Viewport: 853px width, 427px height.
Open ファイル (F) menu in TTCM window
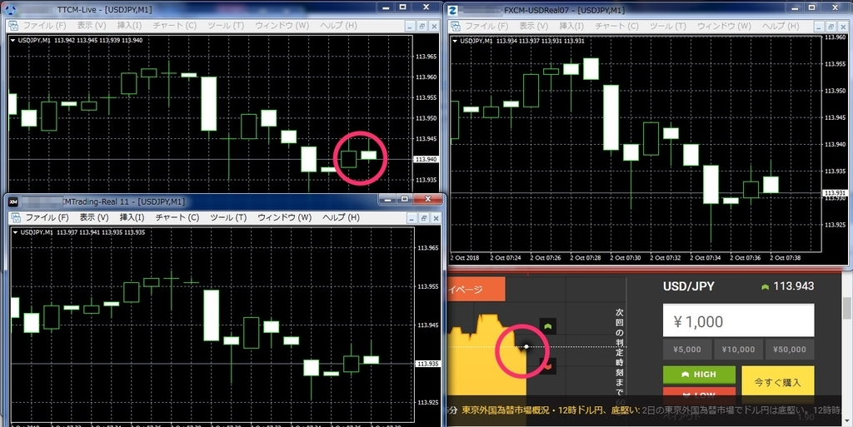45,26
